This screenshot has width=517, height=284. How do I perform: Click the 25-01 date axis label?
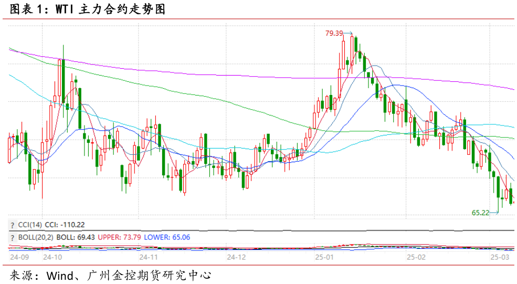tap(324, 257)
